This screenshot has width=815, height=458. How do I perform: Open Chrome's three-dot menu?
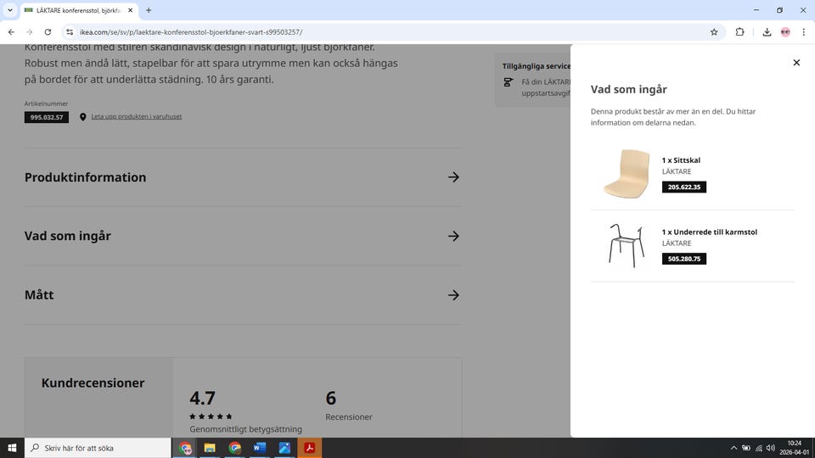click(804, 32)
